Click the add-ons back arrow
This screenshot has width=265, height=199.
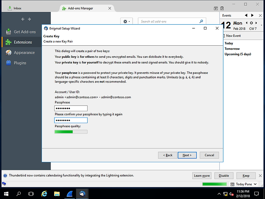[x=23, y=19]
